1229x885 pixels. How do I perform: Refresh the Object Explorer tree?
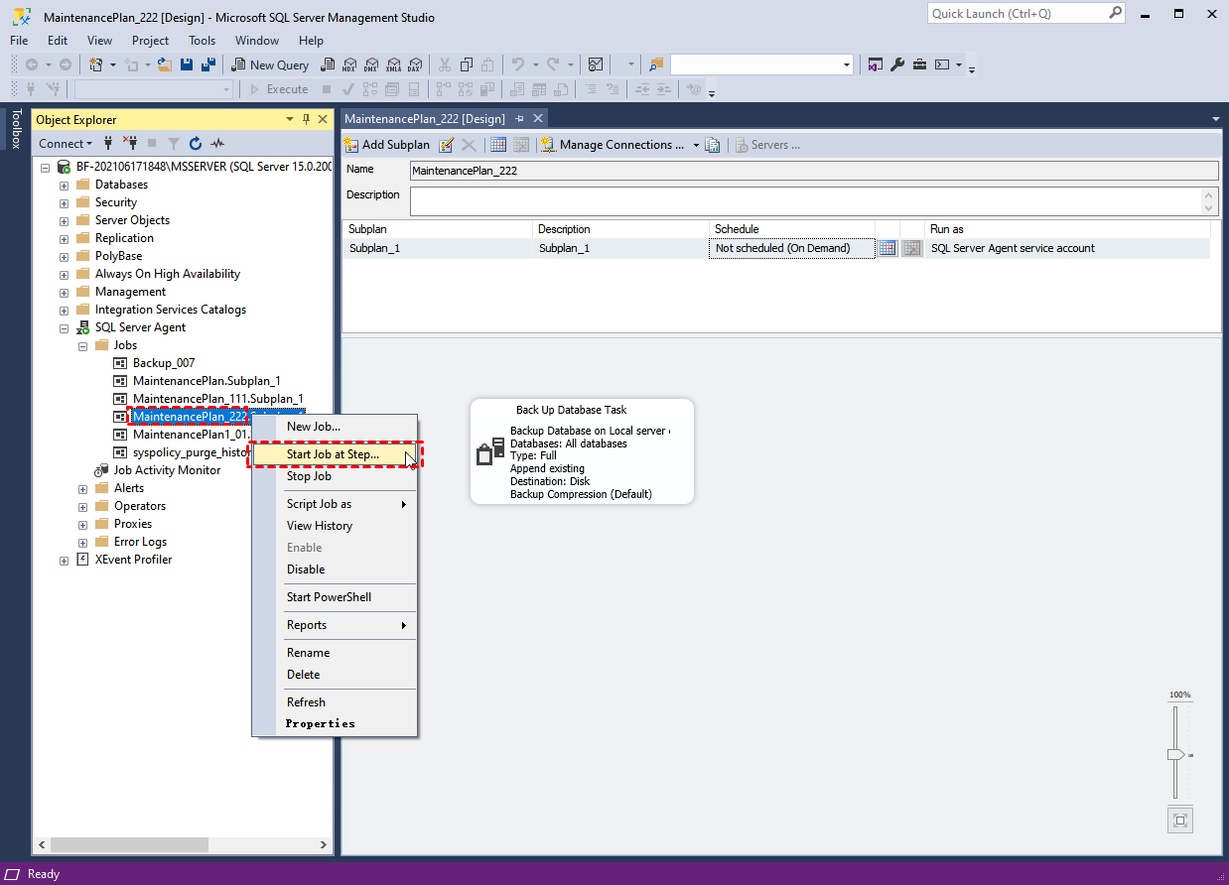tap(196, 144)
